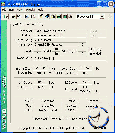This screenshot has width=115, height=133.
Task: Click the exit door toolbar icon
Action: (6, 16)
